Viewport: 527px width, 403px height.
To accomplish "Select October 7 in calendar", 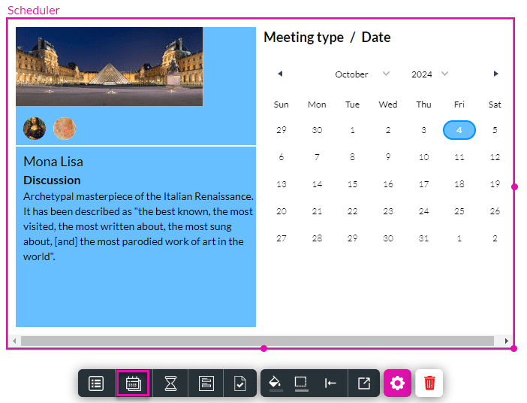I will [x=317, y=157].
